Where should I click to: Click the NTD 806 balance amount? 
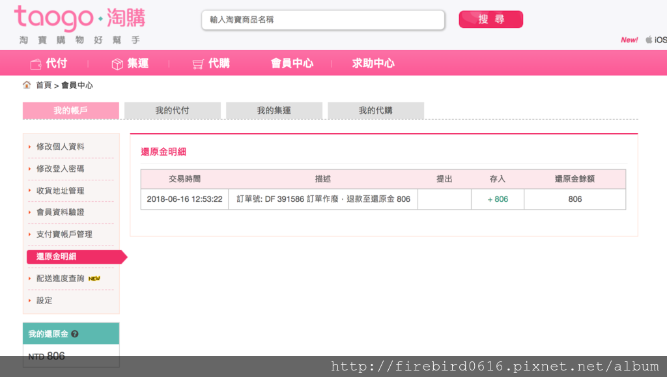click(x=46, y=356)
